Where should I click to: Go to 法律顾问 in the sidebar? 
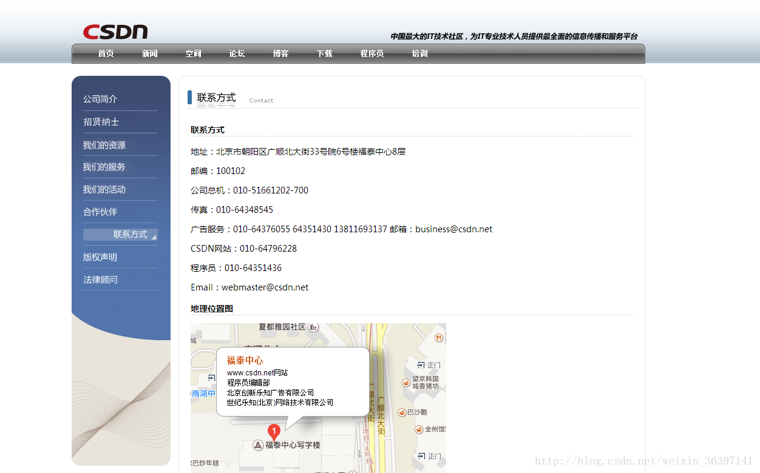(100, 280)
